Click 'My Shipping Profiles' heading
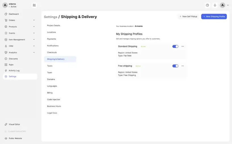The height and width of the screenshot is (144, 232). [x=129, y=34]
